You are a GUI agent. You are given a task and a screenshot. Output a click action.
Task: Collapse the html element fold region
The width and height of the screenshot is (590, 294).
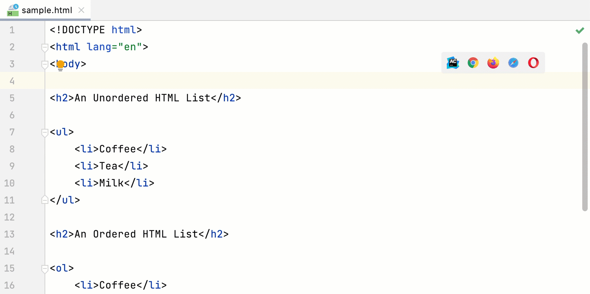pos(45,47)
